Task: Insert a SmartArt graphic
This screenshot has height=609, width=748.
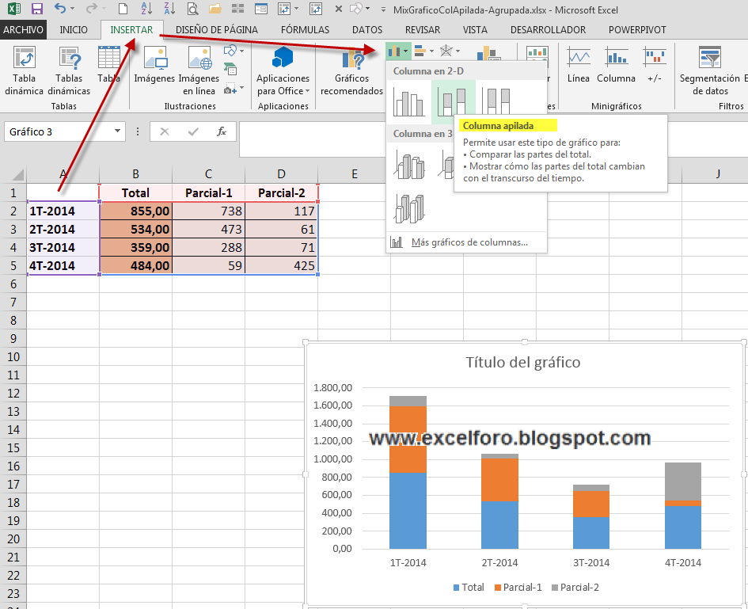Action: 230,70
